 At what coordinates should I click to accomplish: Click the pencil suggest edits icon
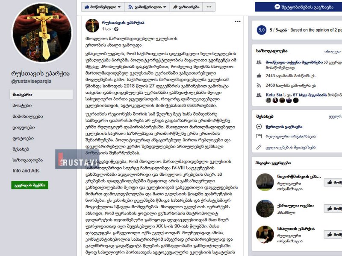click(x=259, y=147)
